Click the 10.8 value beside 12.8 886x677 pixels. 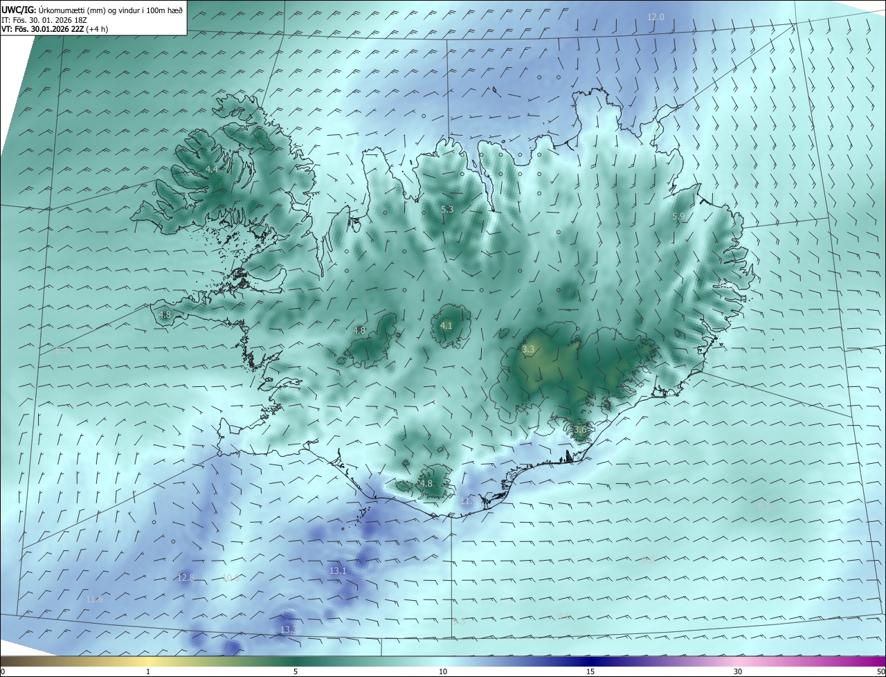(x=230, y=577)
